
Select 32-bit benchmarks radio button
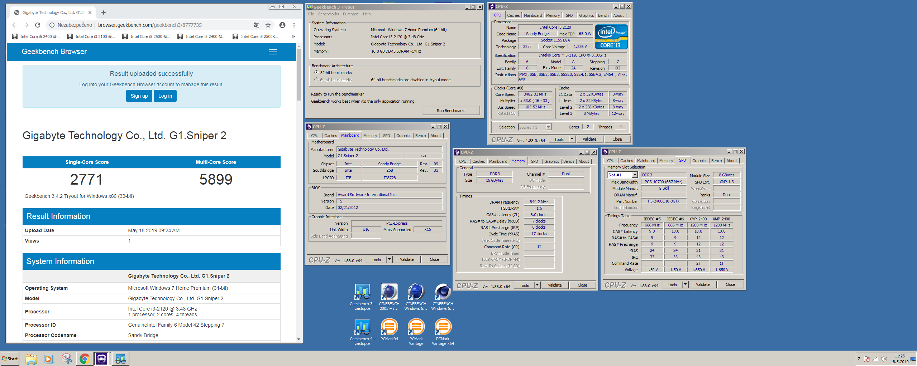coord(316,72)
